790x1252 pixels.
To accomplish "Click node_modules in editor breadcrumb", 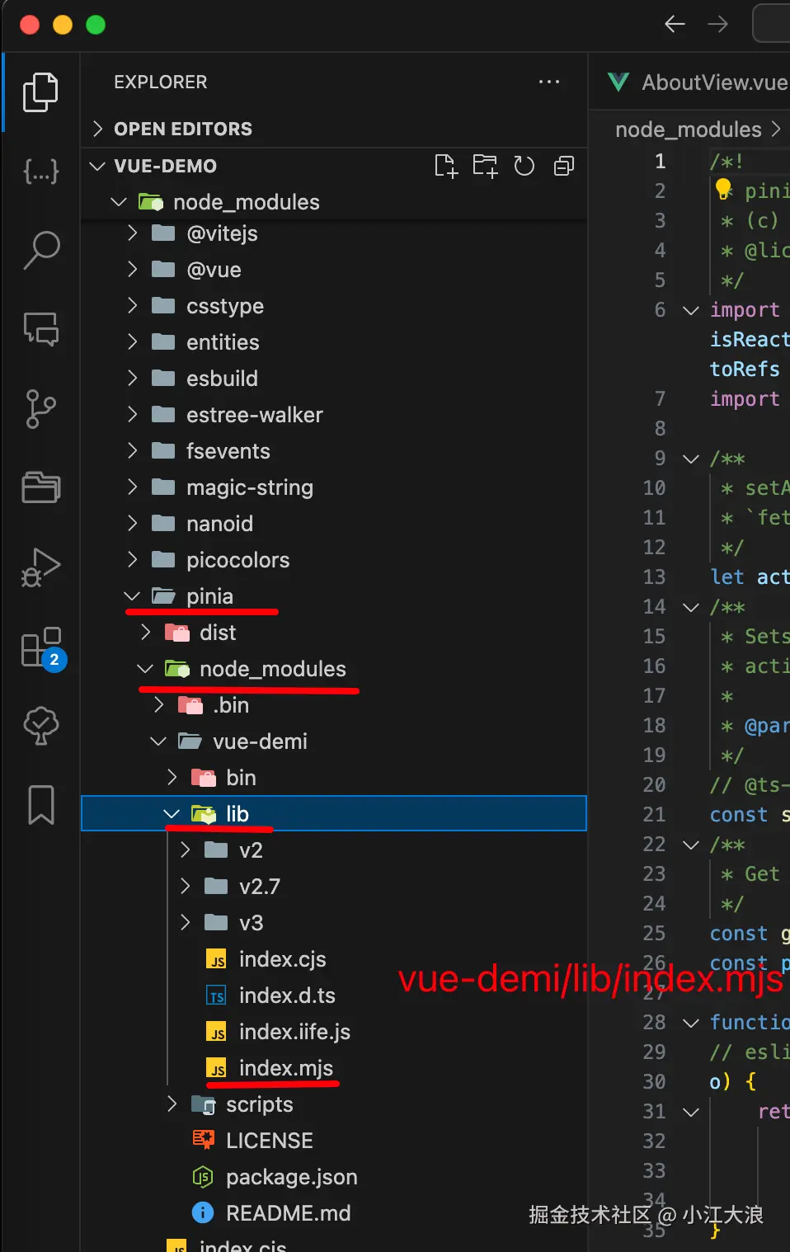I will (689, 129).
